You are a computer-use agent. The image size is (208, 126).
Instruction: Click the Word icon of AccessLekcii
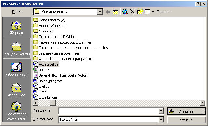pos(35,64)
